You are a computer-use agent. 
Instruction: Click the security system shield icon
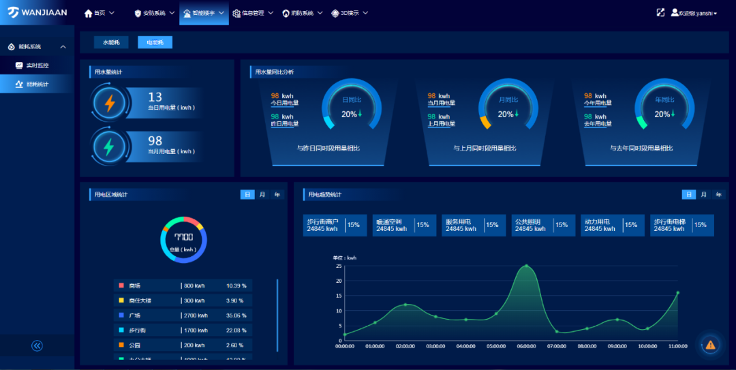tap(138, 13)
